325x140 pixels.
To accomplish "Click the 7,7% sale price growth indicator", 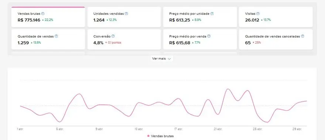I will 196,43.
